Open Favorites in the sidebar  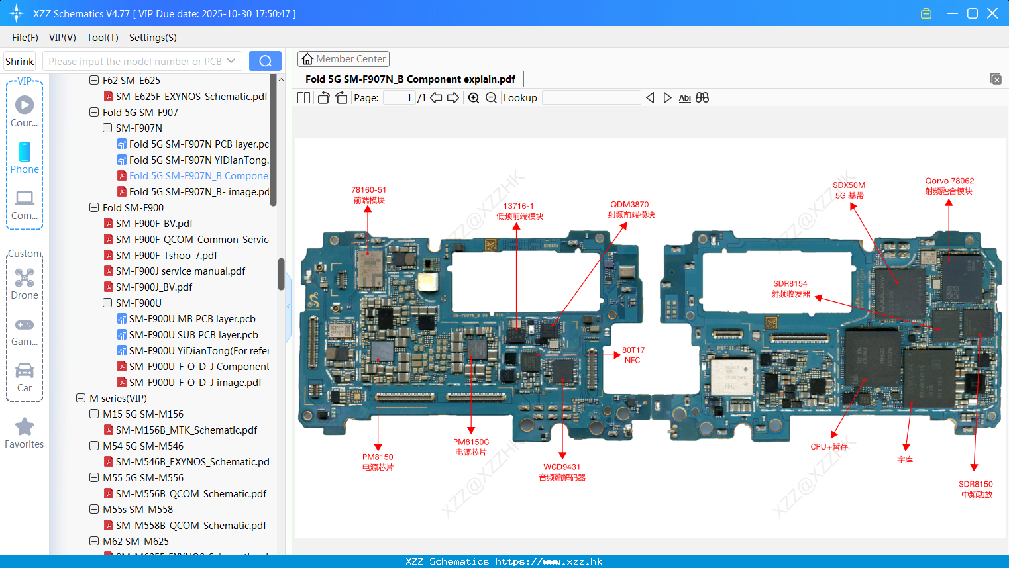click(25, 433)
